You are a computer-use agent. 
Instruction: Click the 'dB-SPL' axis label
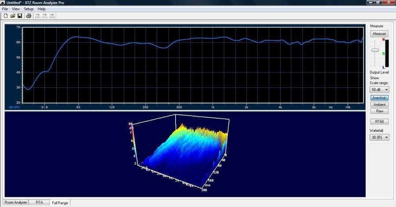click(x=15, y=107)
